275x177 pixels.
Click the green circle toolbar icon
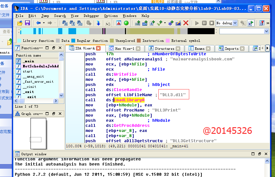coord(126,23)
